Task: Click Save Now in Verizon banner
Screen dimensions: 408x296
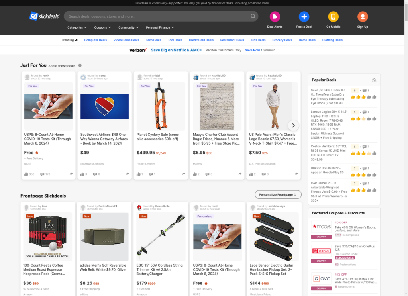Action: 252,50
